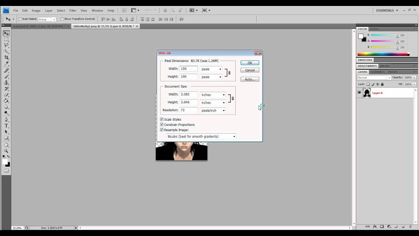The width and height of the screenshot is (419, 236).
Task: Click the foreground color swatch
Action: 5,162
